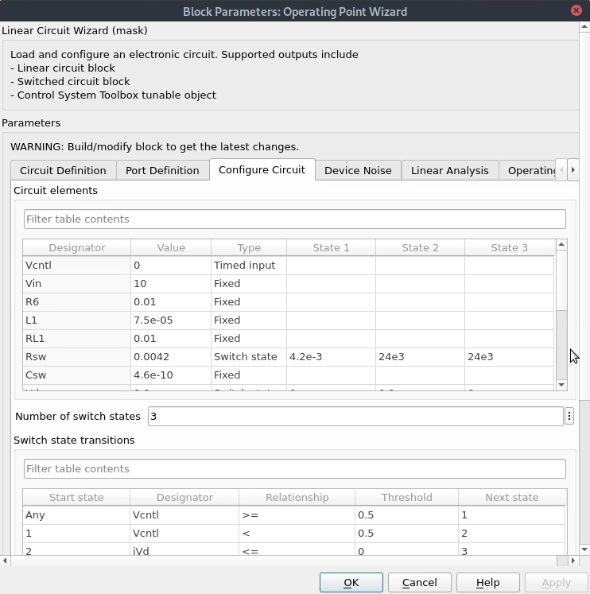590x594 pixels.
Task: Open the Any start state cell
Action: click(76, 515)
